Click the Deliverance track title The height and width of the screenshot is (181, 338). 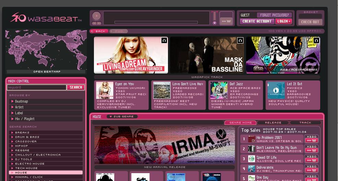click(265, 167)
